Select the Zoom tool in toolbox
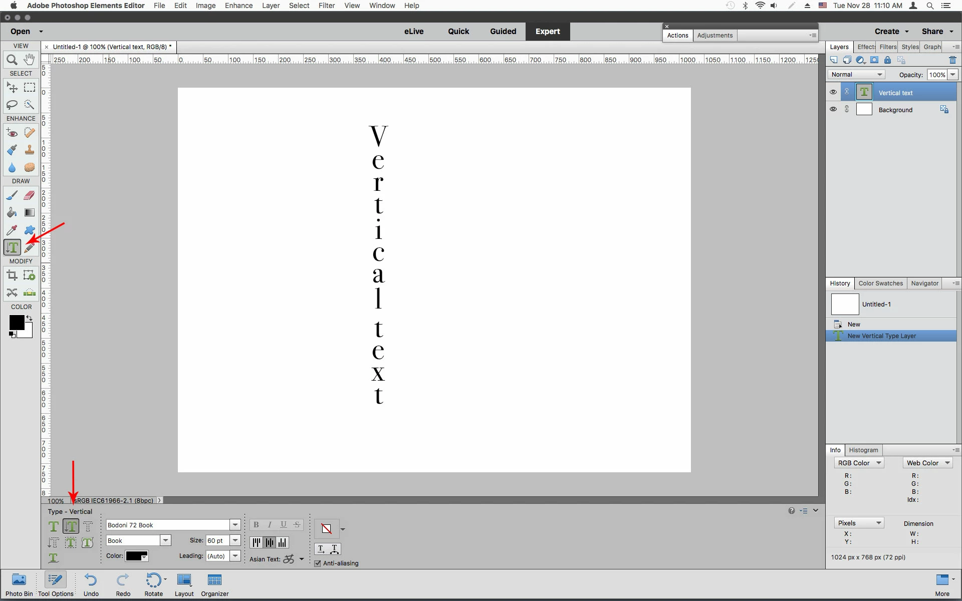962x601 pixels. click(x=12, y=60)
